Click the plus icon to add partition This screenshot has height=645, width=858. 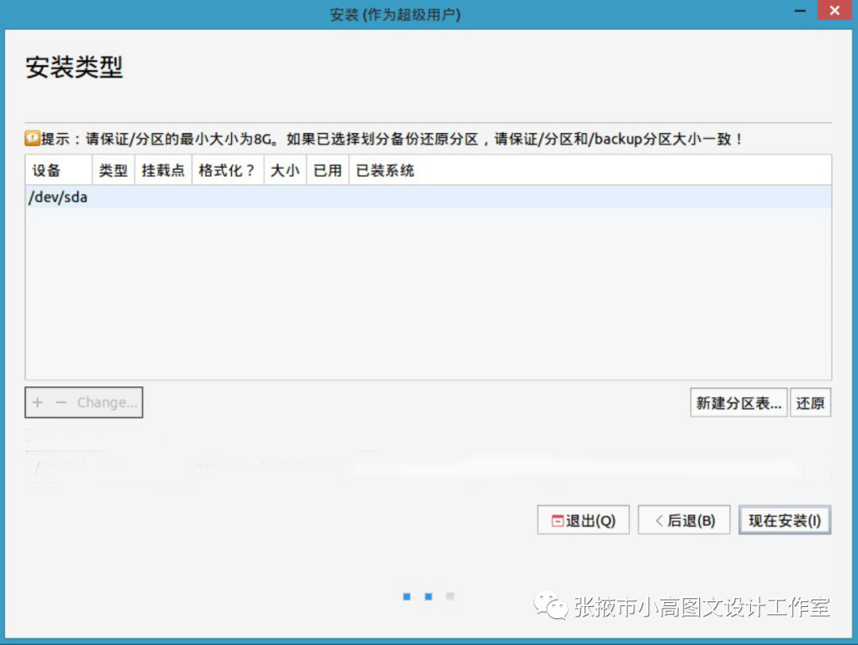(x=37, y=402)
